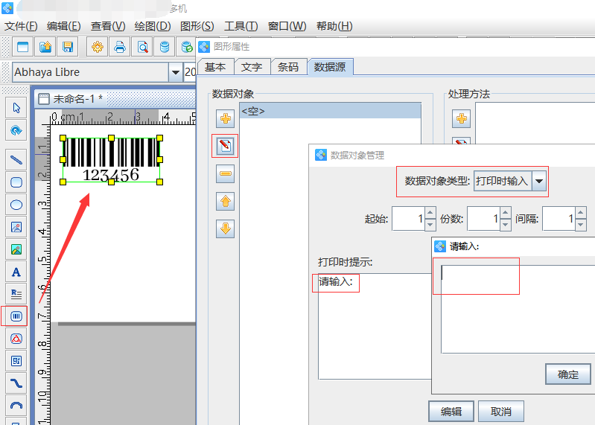
Task: Select the <空> data object row
Action: (x=330, y=111)
